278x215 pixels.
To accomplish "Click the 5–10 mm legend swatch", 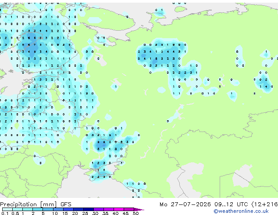I will tap(48, 209).
